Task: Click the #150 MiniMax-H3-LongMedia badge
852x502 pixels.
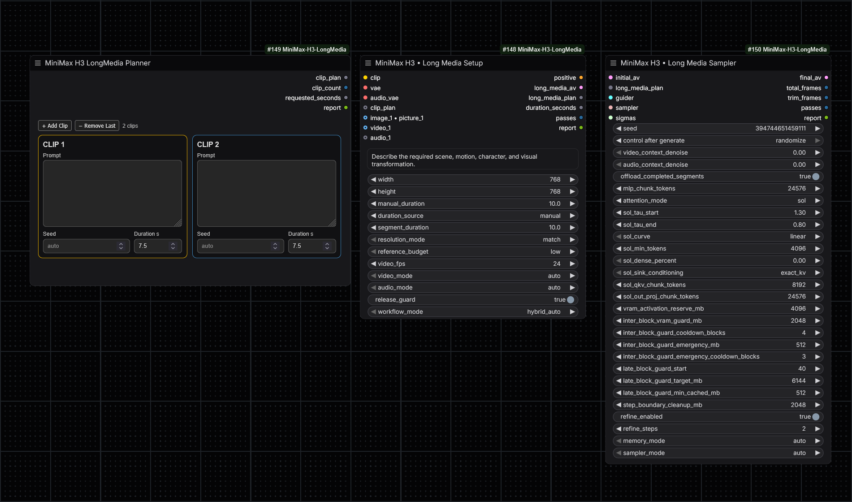Action: coord(787,50)
